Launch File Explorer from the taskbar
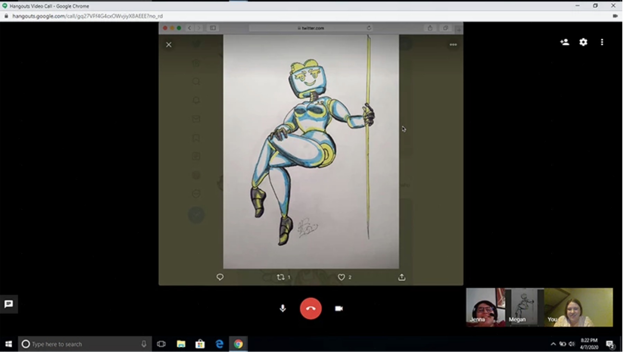The width and height of the screenshot is (623, 352). [x=181, y=344]
